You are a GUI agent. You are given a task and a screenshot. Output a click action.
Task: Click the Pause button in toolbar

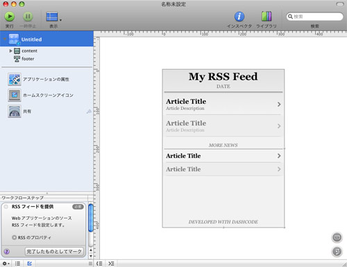(x=28, y=17)
